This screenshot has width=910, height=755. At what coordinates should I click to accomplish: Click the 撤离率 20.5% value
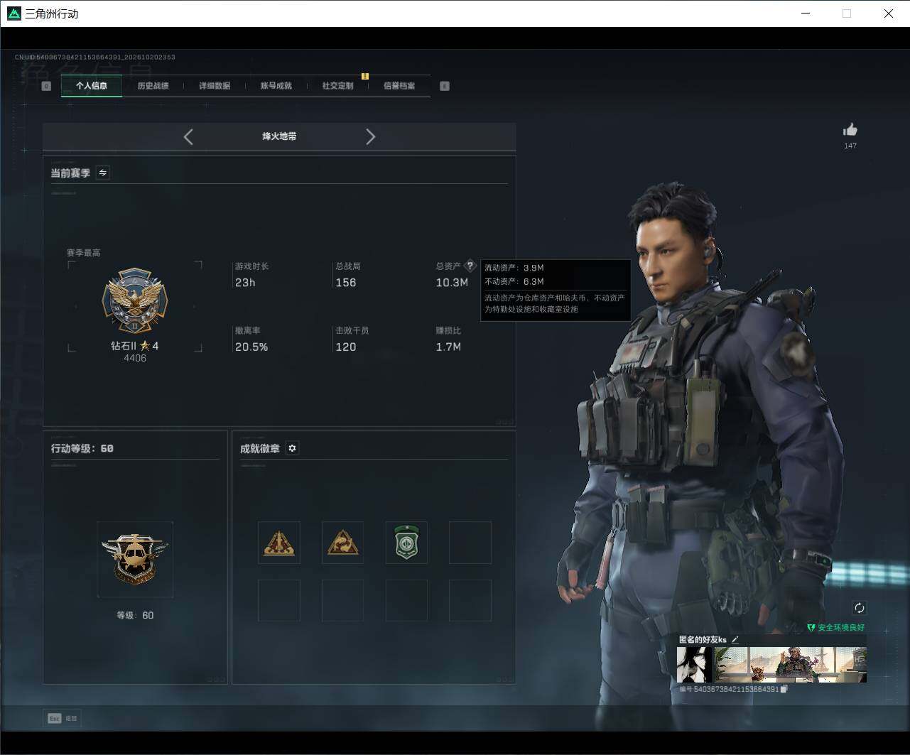[x=251, y=347]
